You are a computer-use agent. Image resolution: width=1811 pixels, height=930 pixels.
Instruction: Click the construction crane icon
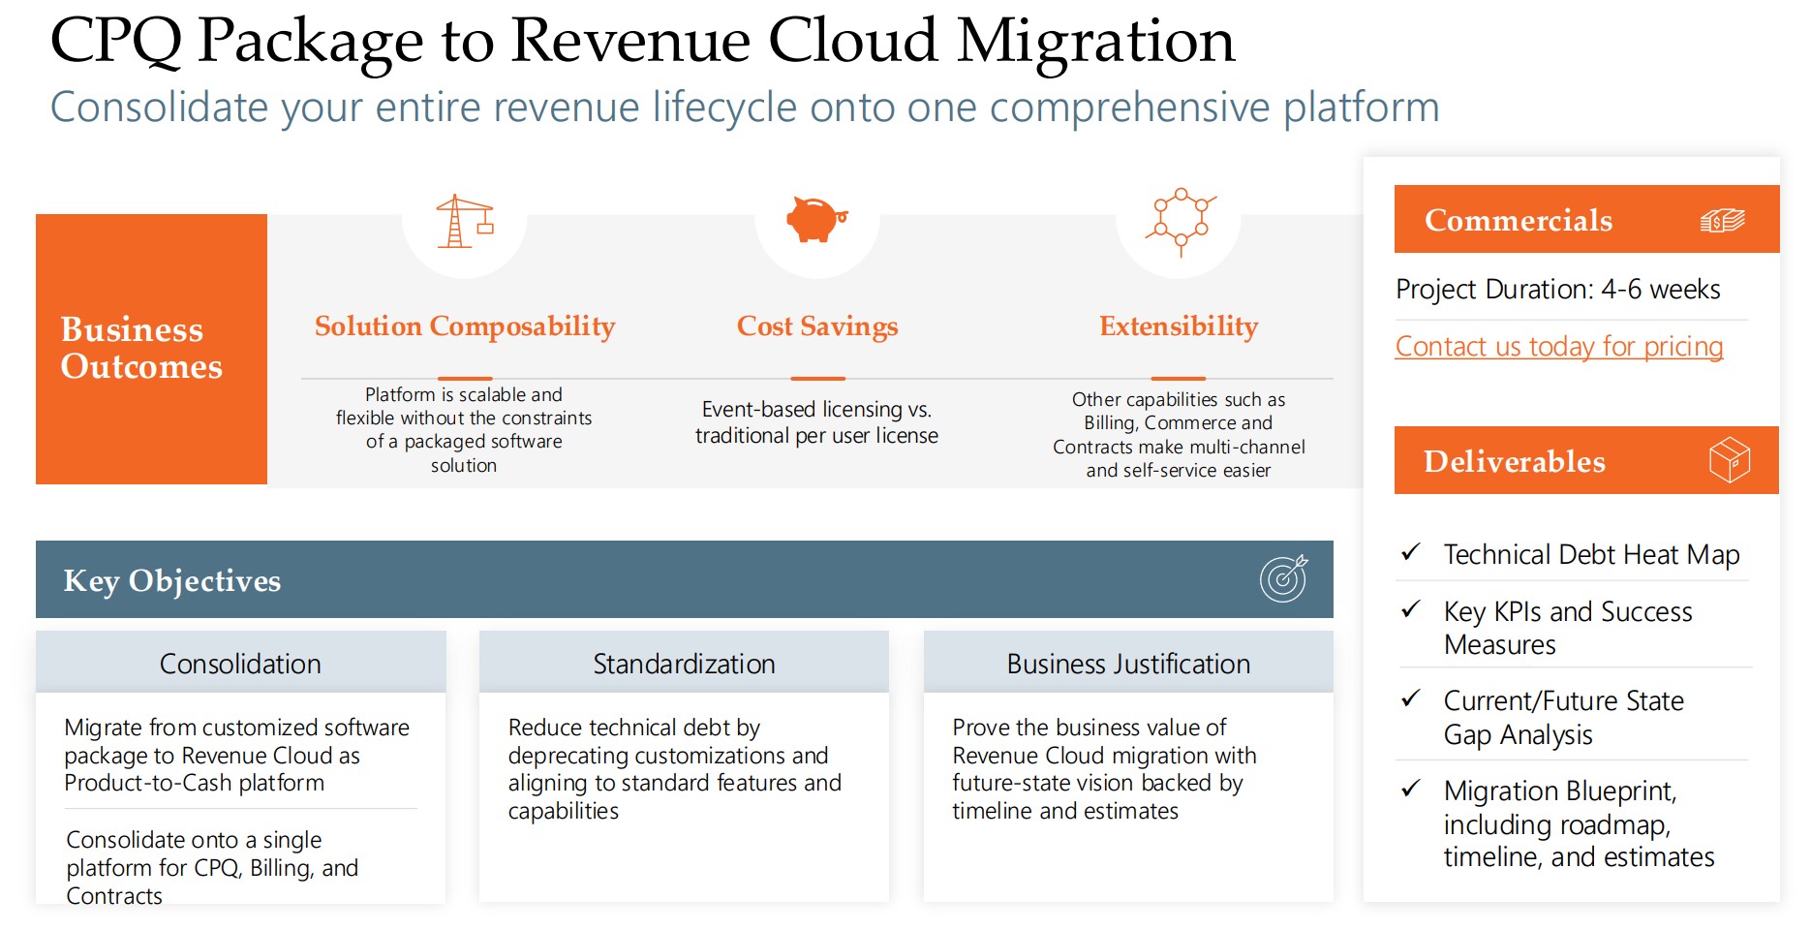(464, 222)
